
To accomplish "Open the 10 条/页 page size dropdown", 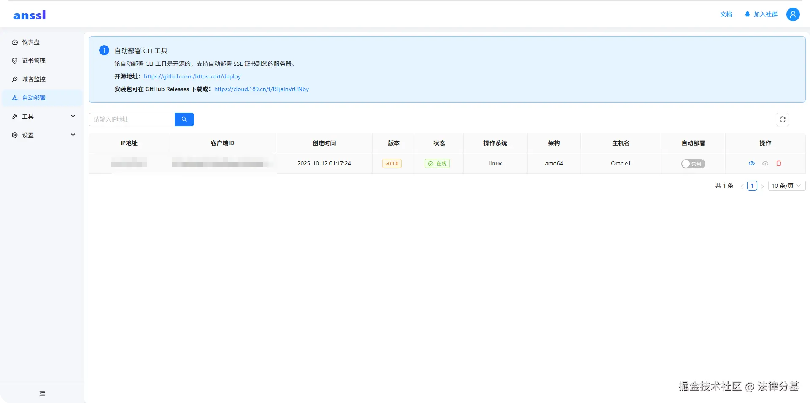I will coord(787,186).
